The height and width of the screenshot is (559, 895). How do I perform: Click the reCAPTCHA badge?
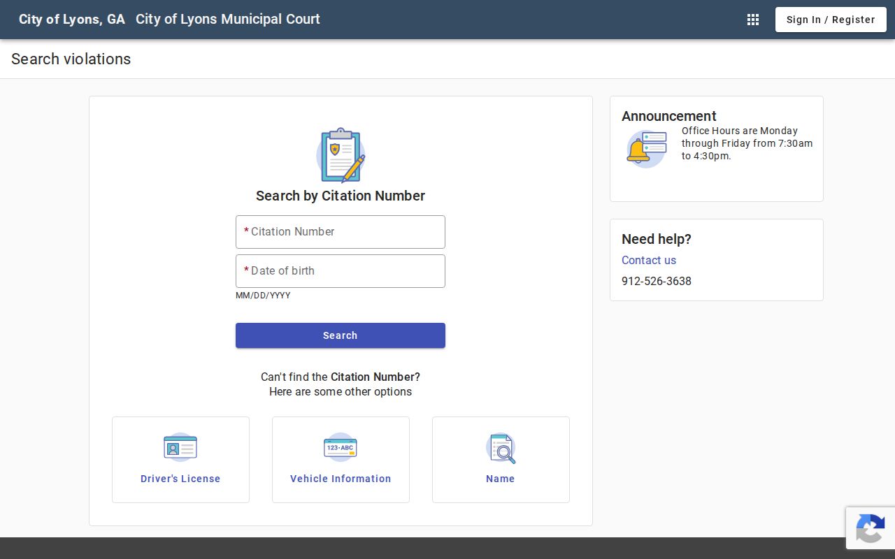coord(871,528)
